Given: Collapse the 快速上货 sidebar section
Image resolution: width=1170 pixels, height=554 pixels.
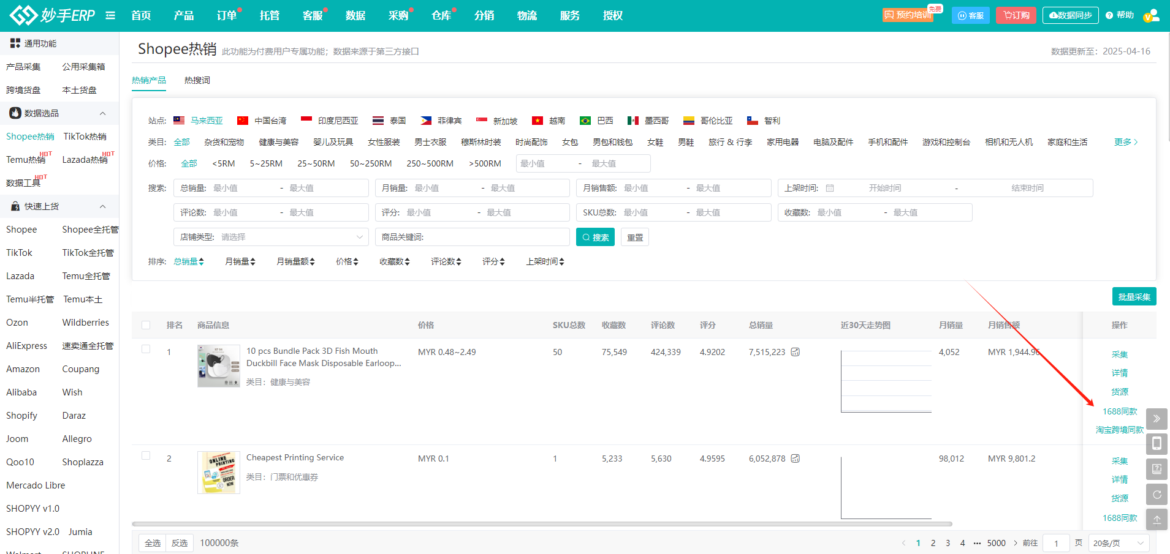Looking at the screenshot, I should (103, 206).
